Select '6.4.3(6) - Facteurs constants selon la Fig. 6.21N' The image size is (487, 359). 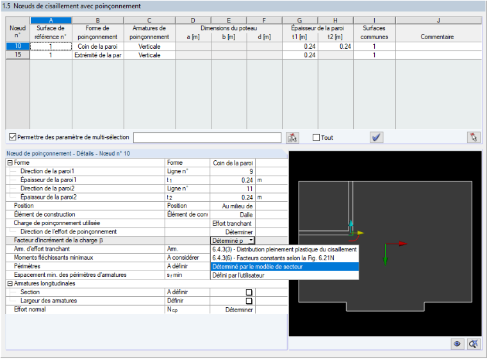[285, 258]
